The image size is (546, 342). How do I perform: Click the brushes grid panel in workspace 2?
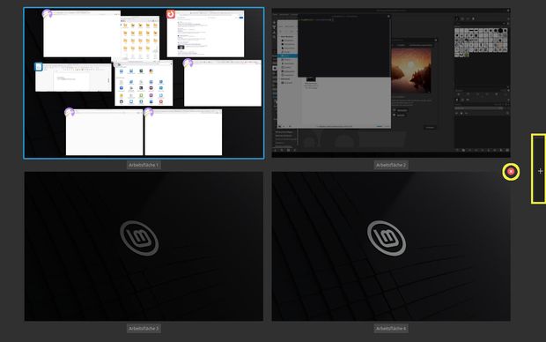point(481,42)
